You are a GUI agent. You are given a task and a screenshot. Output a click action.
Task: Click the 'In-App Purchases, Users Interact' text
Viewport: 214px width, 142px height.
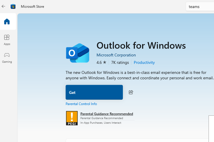coord(101,123)
